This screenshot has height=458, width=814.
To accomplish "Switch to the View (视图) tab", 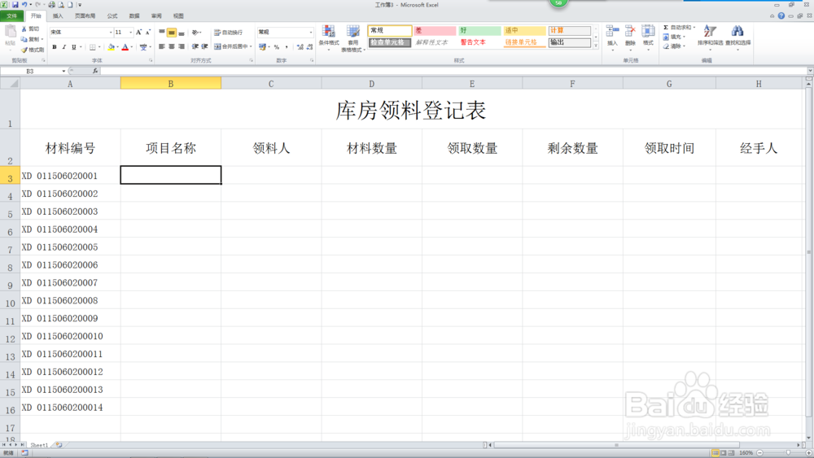I will [x=178, y=16].
